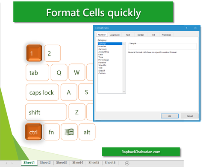Click the previous sheet scroll arrow
Image resolution: width=203 pixels, height=167 pixels.
[x=6, y=163]
